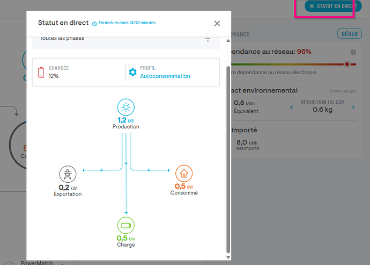This screenshot has height=265, width=370.
Task: Select the house Consommé icon
Action: click(x=184, y=174)
